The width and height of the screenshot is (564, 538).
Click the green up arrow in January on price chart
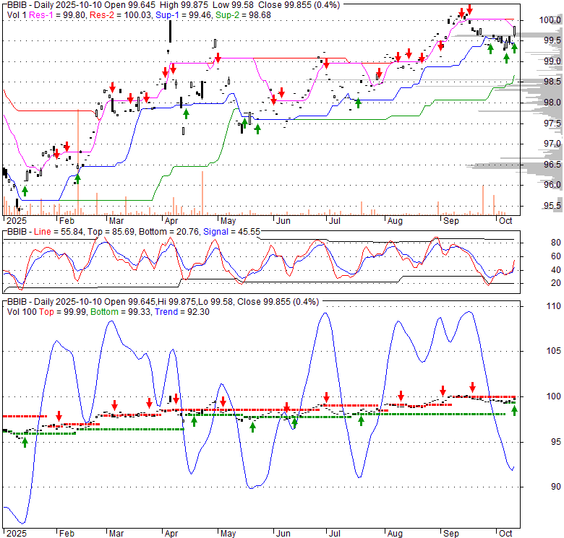25,191
